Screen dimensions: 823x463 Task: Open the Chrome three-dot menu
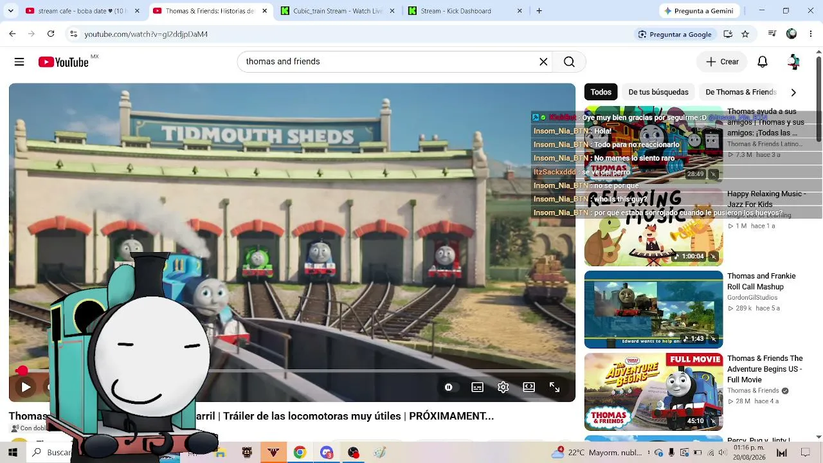click(x=811, y=34)
